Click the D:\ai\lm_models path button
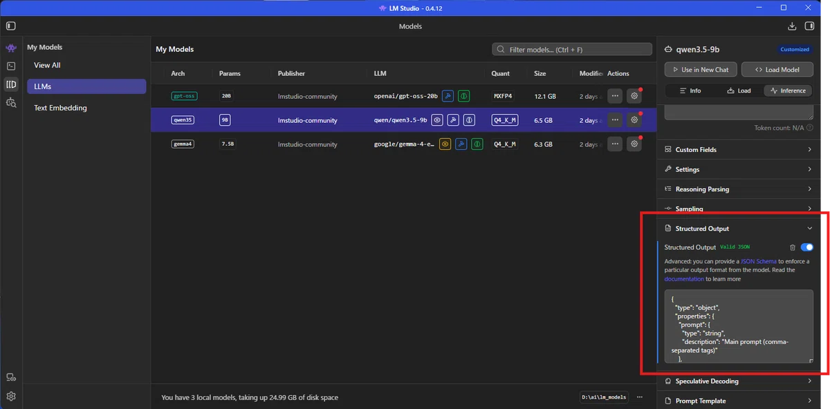Viewport: 830px width, 409px height. 605,397
